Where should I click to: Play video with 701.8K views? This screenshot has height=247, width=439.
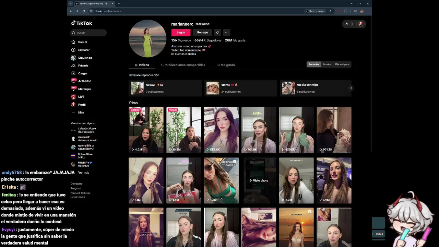click(x=259, y=130)
